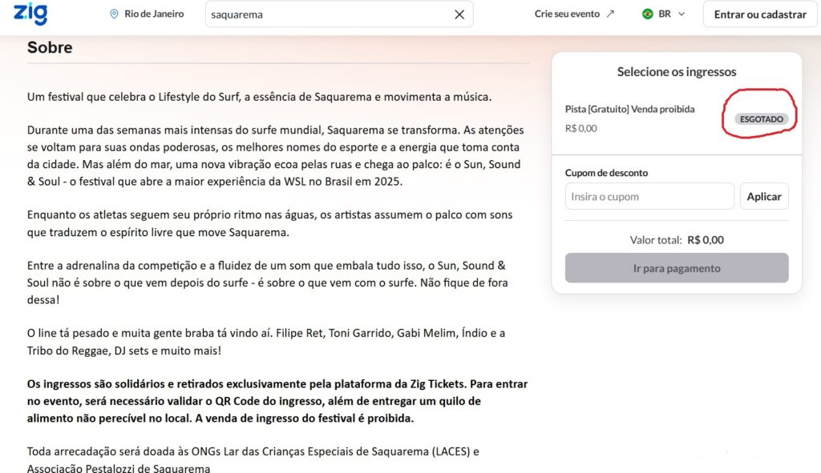821x473 pixels.
Task: Expand the BR language dropdown chevron
Action: pos(681,14)
